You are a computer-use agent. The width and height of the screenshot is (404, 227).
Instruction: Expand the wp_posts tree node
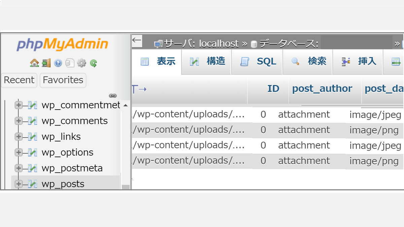click(19, 184)
